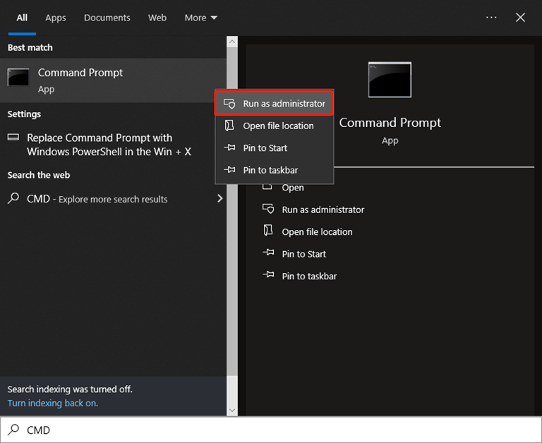Open CMD web search results
542x443 pixels.
(114, 199)
